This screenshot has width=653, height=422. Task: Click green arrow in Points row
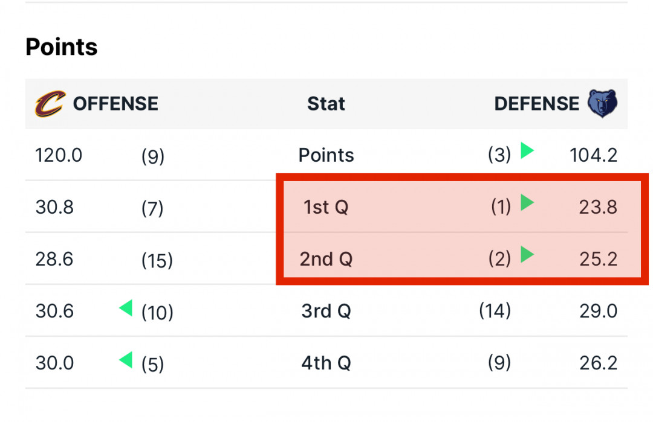[x=527, y=150]
